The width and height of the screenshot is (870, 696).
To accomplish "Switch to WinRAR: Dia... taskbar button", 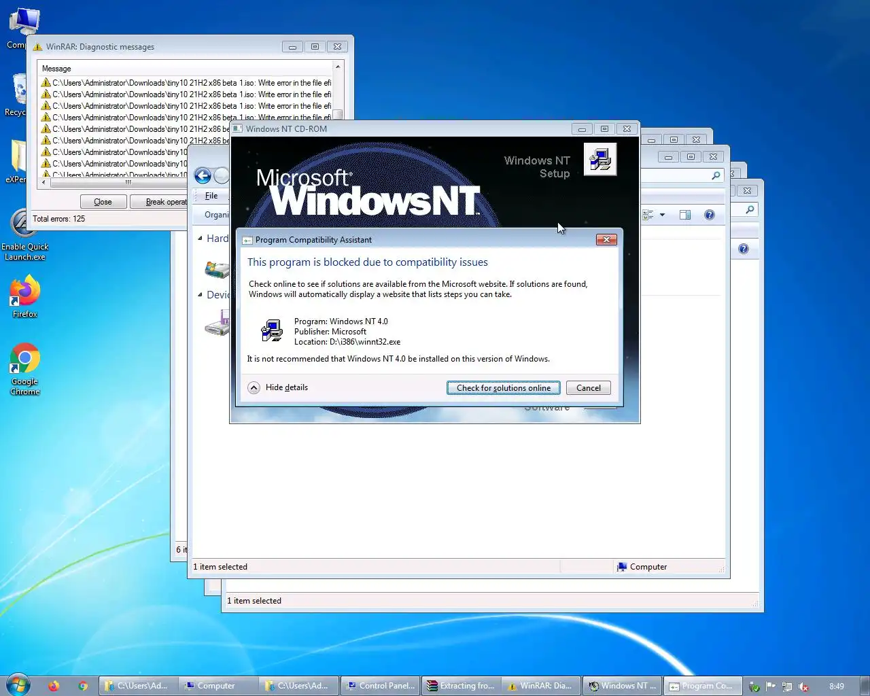I will coord(541,686).
